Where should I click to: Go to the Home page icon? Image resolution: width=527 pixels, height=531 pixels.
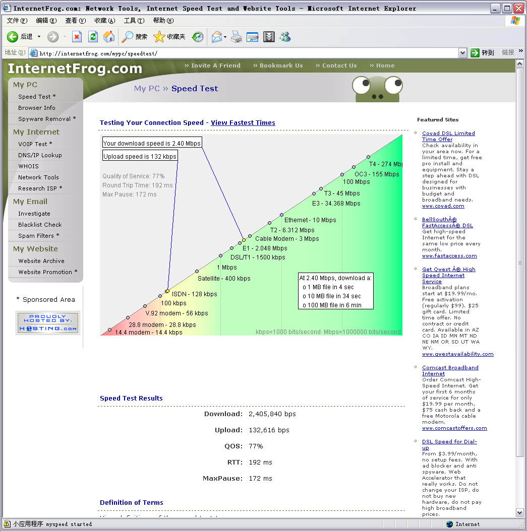pos(109,37)
